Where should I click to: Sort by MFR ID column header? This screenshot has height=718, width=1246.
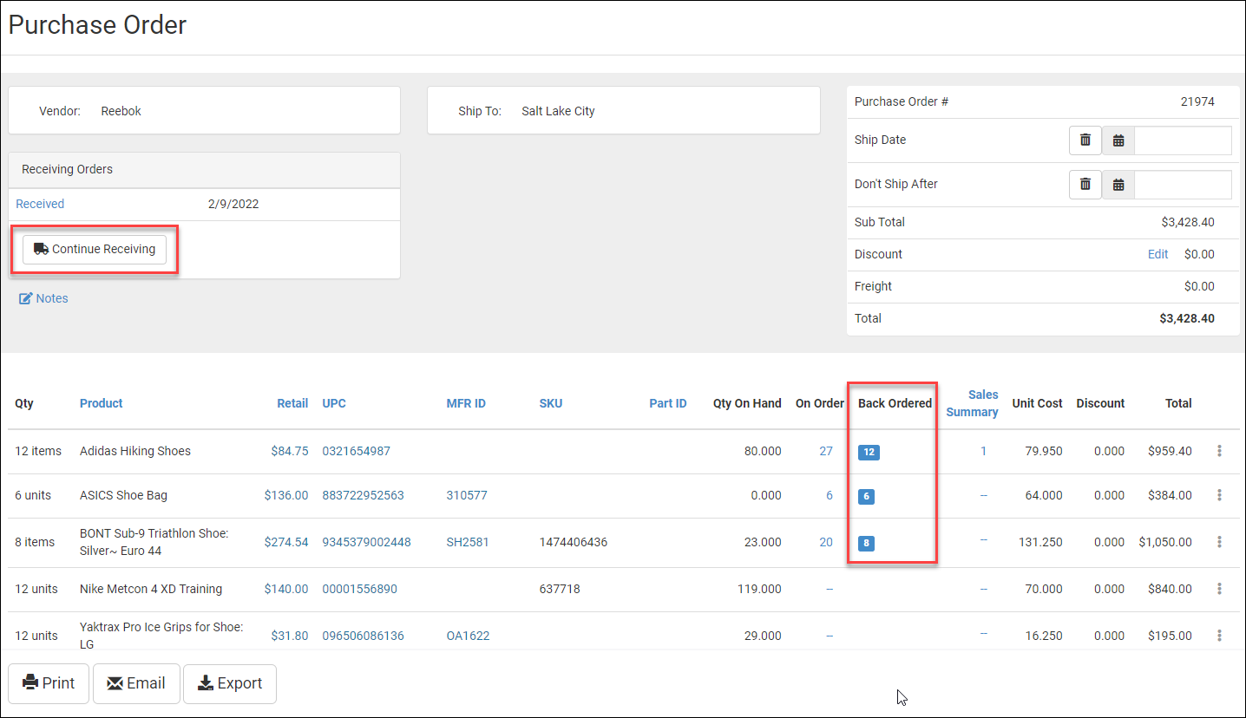coord(466,403)
